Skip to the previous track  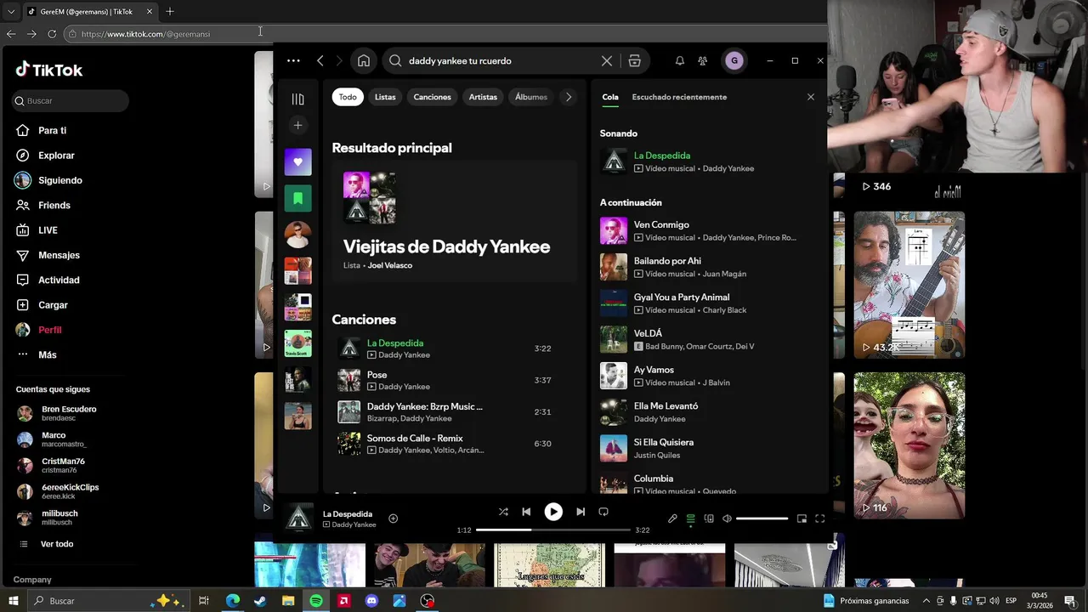tap(526, 512)
